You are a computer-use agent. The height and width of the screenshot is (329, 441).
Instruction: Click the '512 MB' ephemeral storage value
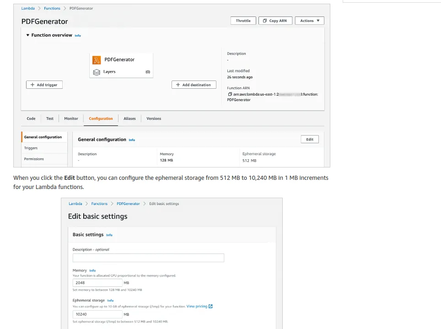point(249,161)
